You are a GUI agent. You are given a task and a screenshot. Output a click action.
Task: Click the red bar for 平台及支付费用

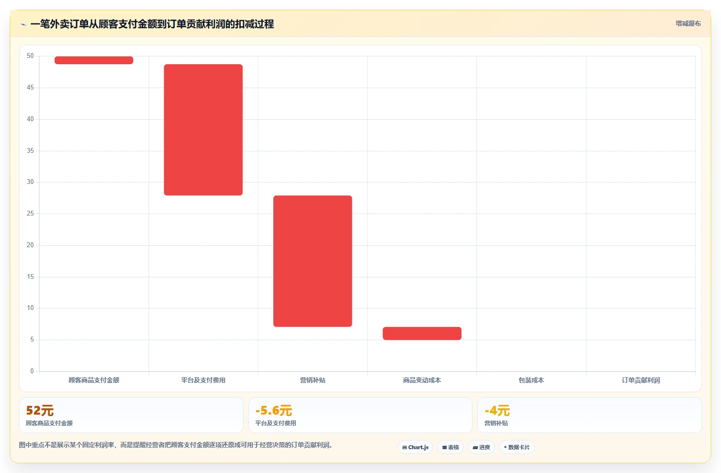pos(203,130)
